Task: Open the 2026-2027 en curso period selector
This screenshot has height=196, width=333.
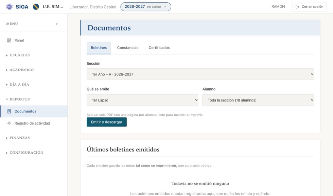Action: [x=146, y=7]
